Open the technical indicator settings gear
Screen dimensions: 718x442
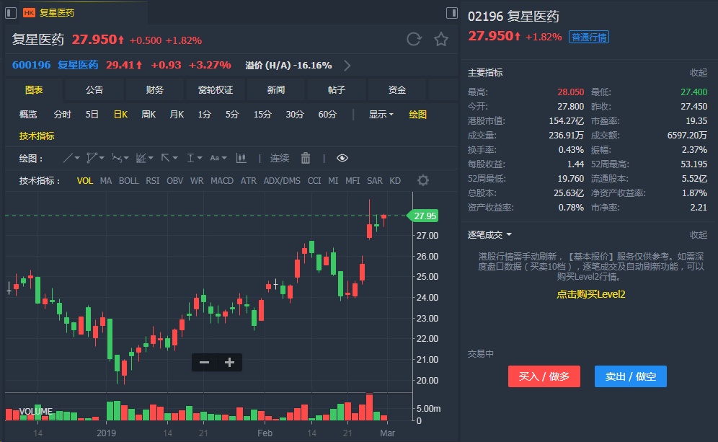tap(423, 180)
